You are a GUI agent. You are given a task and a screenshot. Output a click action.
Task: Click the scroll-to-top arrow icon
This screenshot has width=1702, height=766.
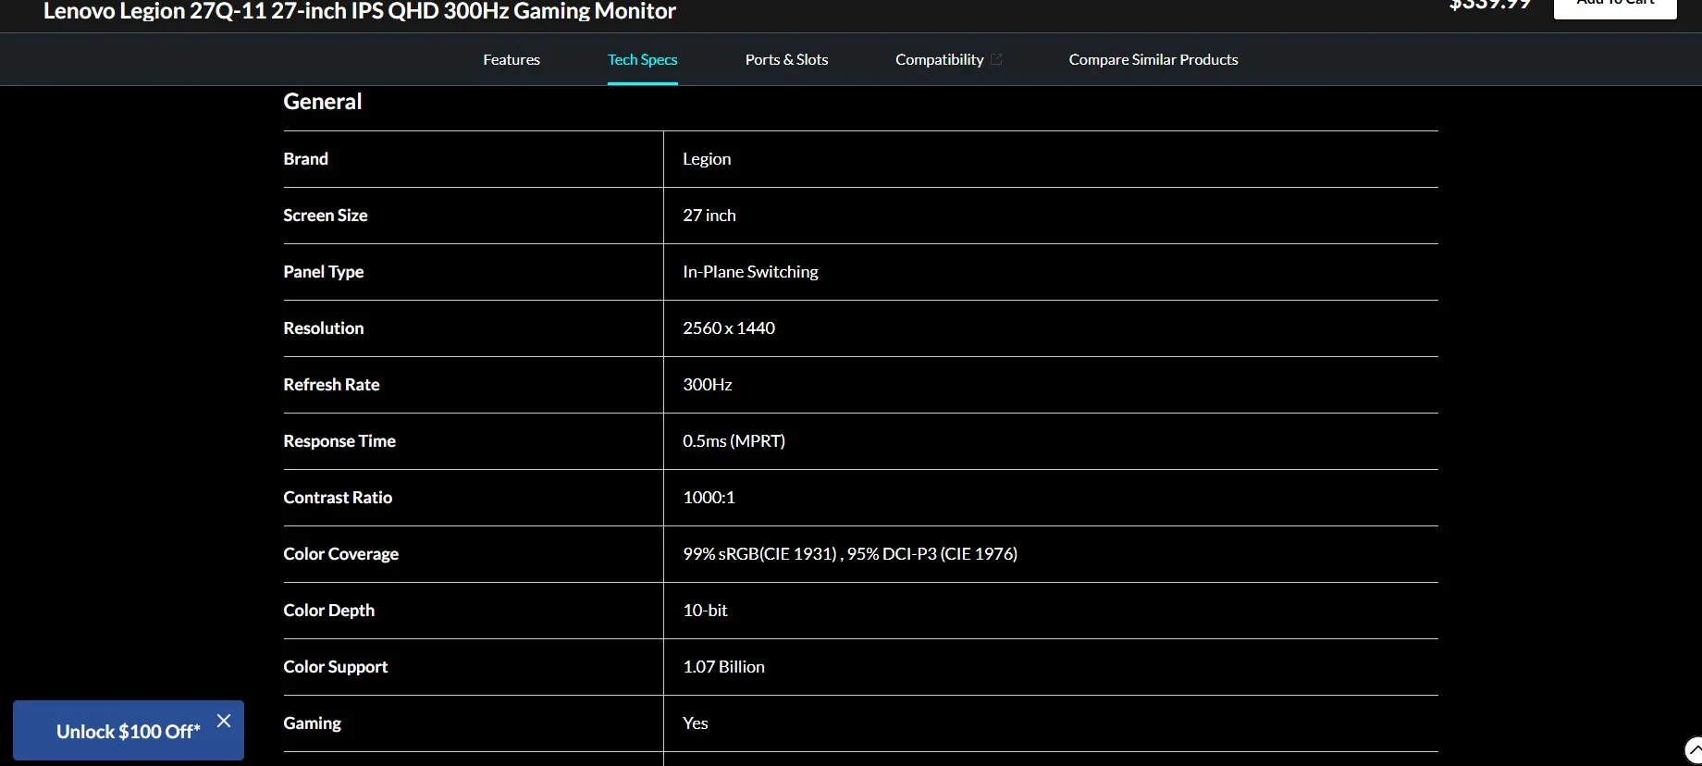pos(1693,750)
